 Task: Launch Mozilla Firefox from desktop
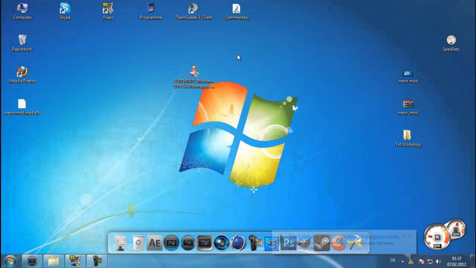[x=22, y=74]
